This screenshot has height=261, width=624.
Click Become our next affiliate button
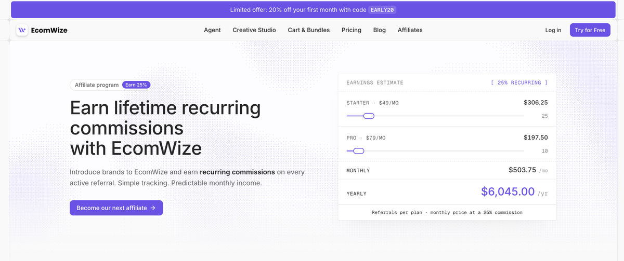coord(116,208)
